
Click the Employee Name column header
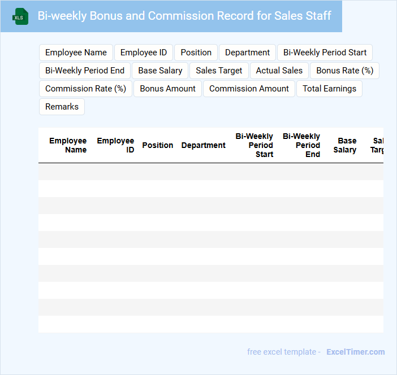point(68,145)
